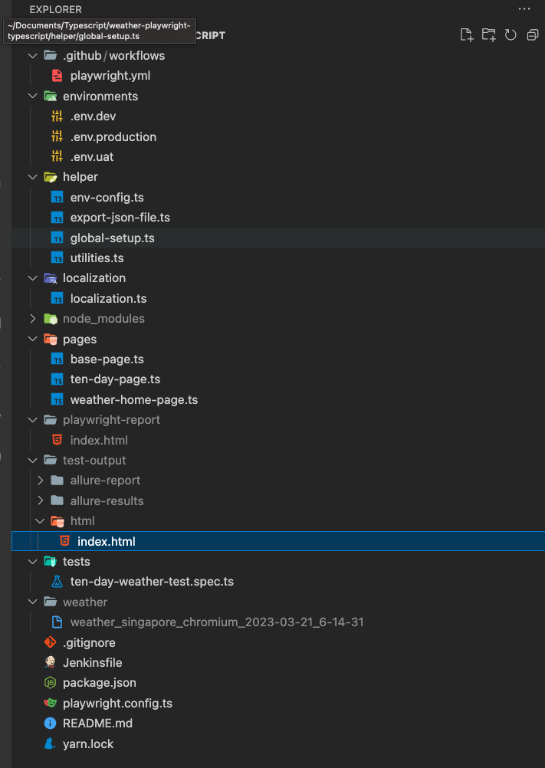Click the ten-day-page.ts file name

[115, 379]
